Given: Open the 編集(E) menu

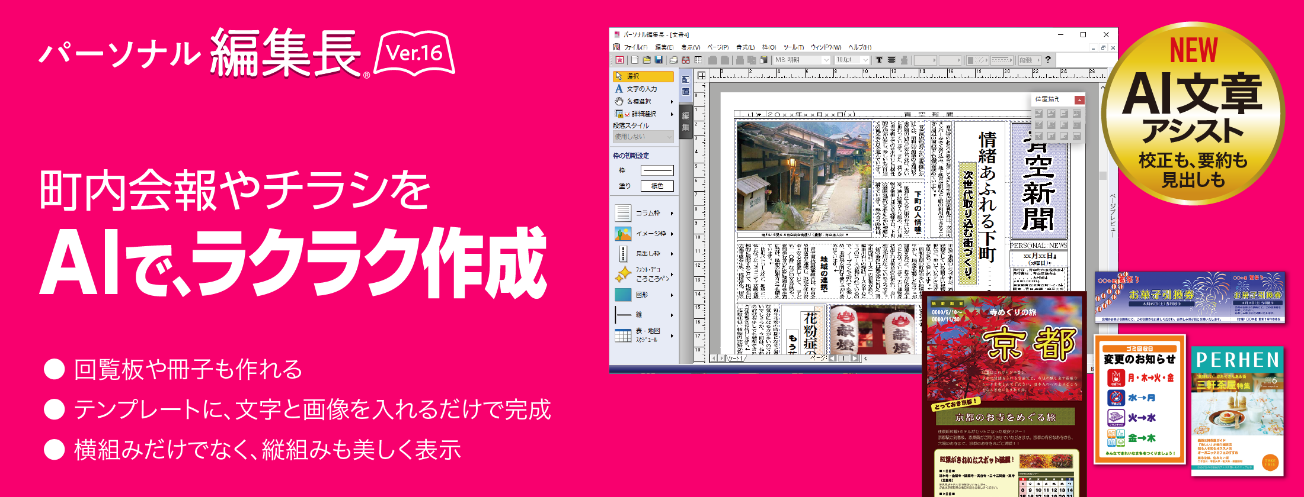Looking at the screenshot, I should pos(664,47).
